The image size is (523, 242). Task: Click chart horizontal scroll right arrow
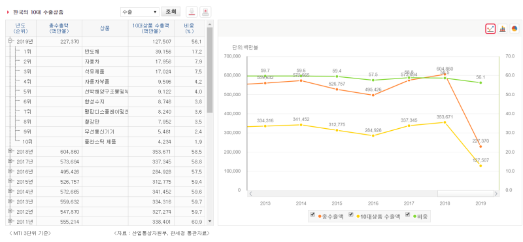[496, 194]
